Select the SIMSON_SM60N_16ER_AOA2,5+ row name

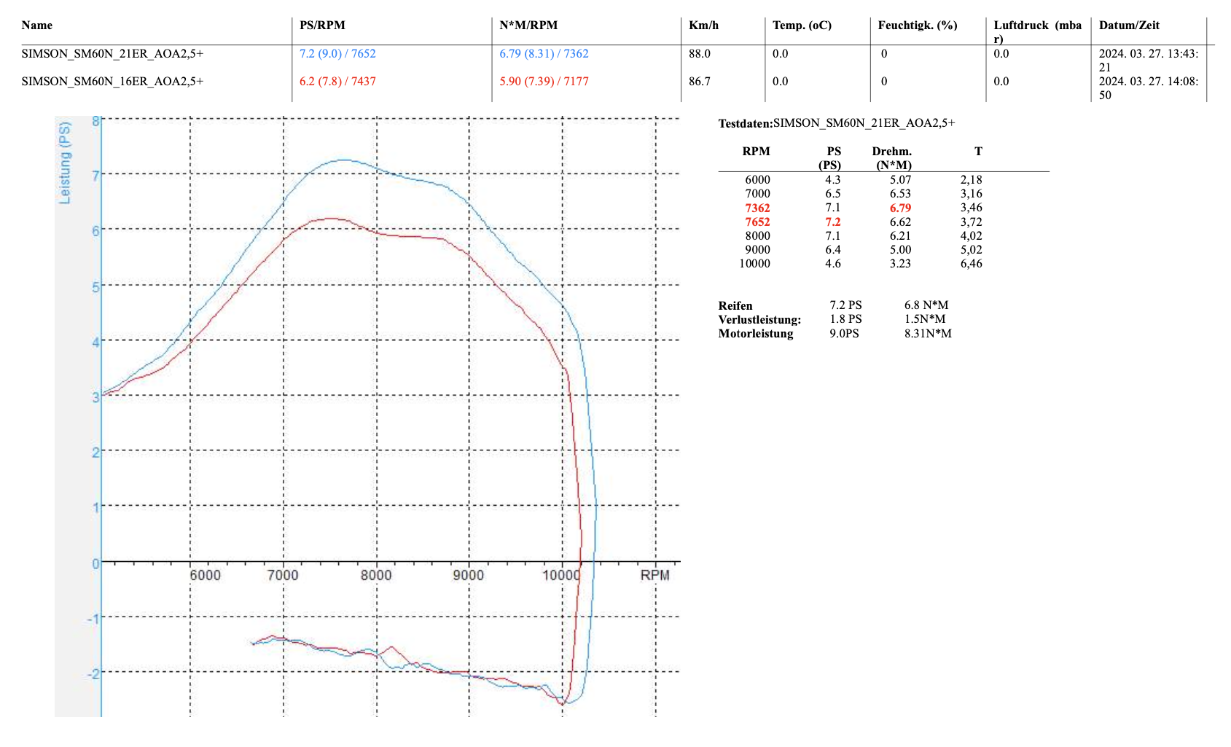113,82
